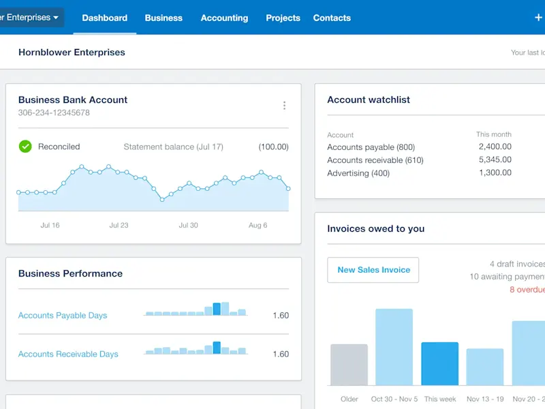The height and width of the screenshot is (409, 545).
Task: Go to the Dashboard tab
Action: point(104,18)
